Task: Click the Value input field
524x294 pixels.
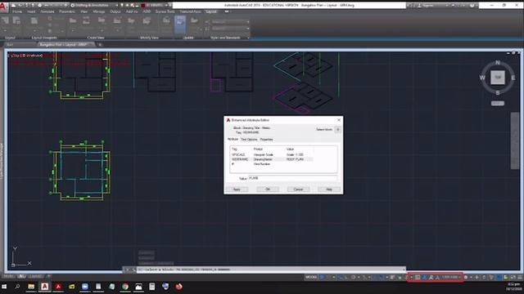Action: (x=293, y=178)
